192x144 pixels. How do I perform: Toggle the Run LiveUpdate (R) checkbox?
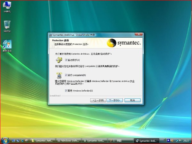[66, 75]
